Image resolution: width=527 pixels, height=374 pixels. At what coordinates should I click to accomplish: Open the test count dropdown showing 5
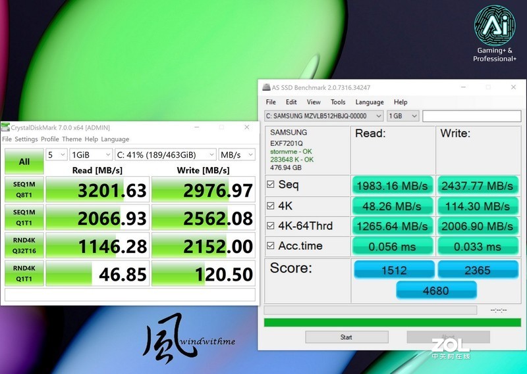[56, 154]
